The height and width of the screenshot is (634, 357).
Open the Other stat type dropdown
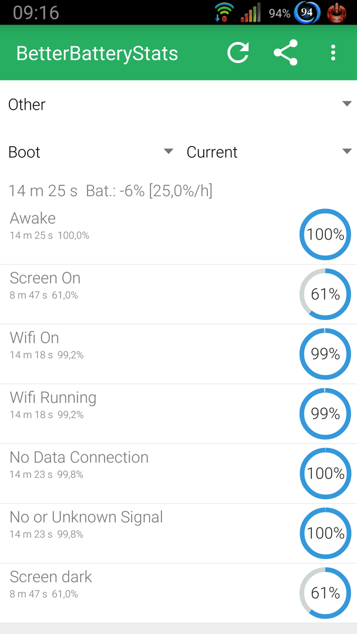[178, 104]
